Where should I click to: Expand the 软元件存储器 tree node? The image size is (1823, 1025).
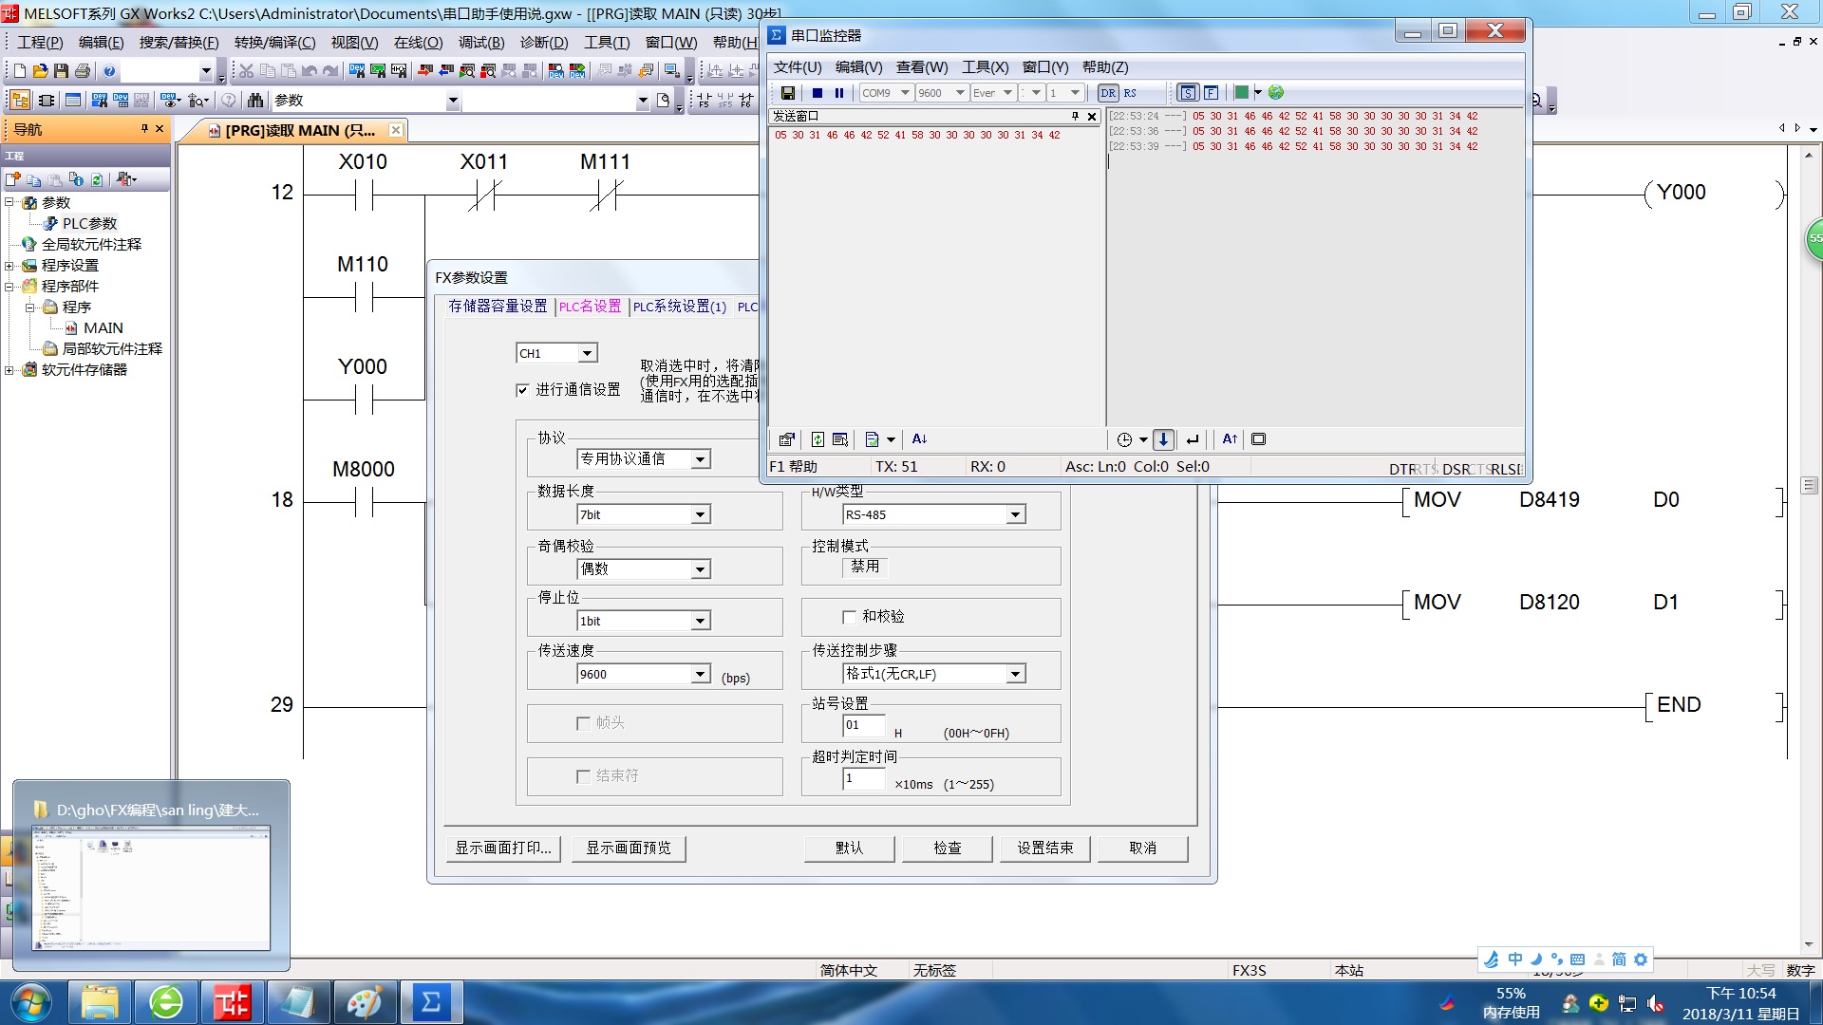tap(9, 370)
